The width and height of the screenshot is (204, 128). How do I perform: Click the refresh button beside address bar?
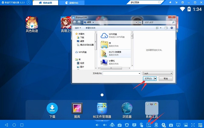[140, 22]
